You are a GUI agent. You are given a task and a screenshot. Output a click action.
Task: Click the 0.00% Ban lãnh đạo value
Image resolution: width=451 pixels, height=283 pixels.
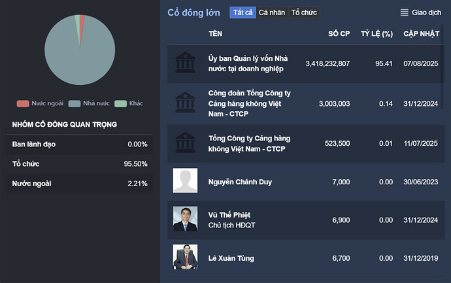click(x=137, y=144)
